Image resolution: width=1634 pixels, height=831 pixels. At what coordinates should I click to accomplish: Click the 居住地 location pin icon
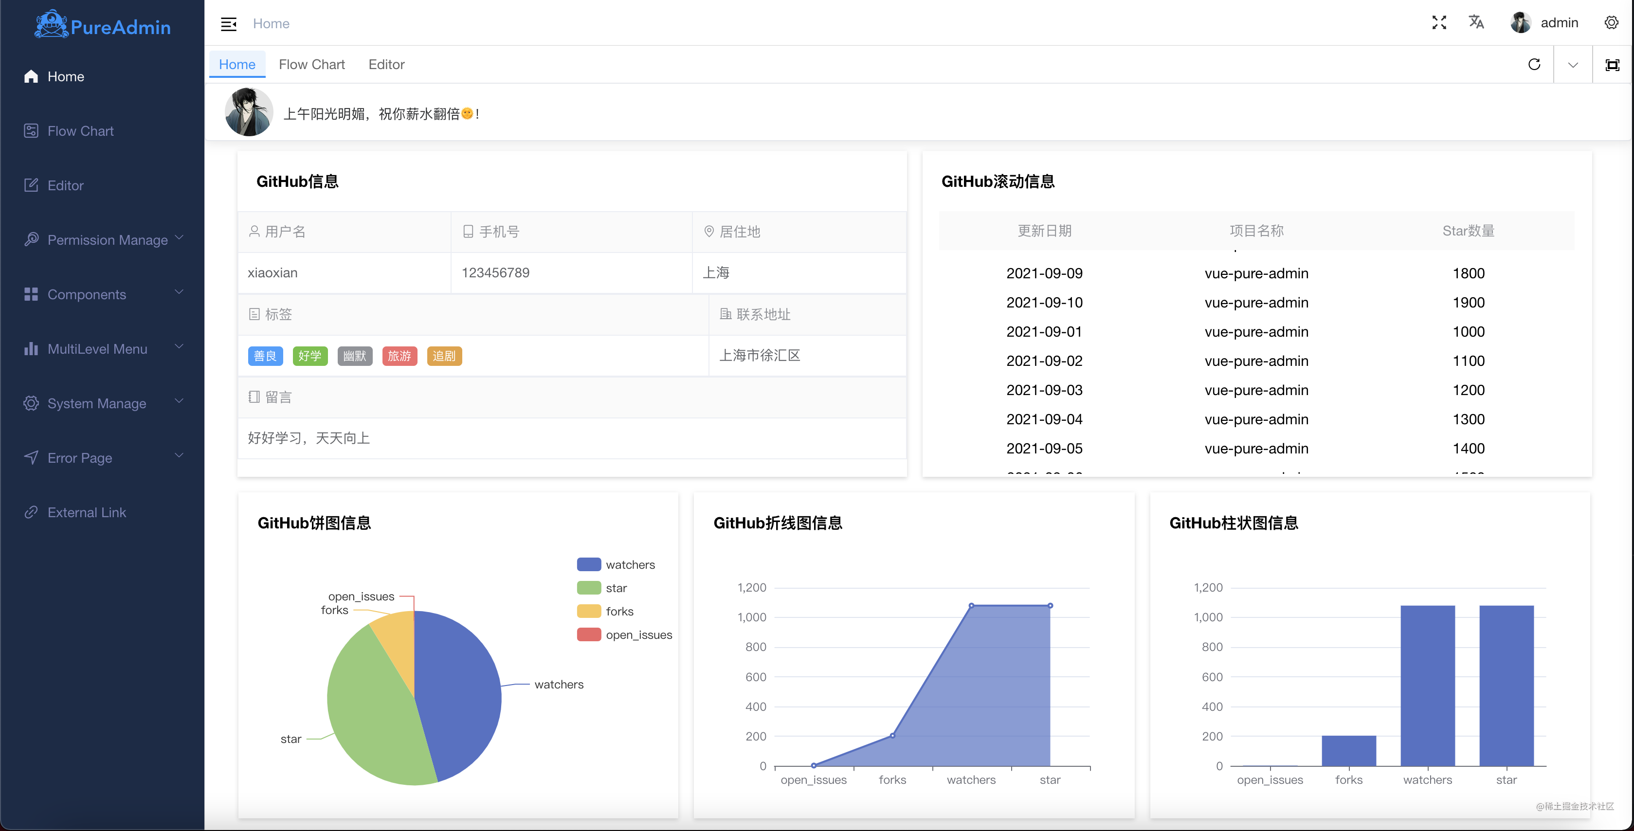click(x=709, y=232)
